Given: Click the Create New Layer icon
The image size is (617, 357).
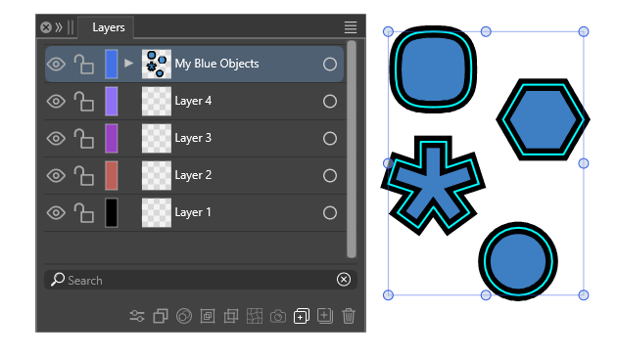Looking at the screenshot, I should [324, 316].
